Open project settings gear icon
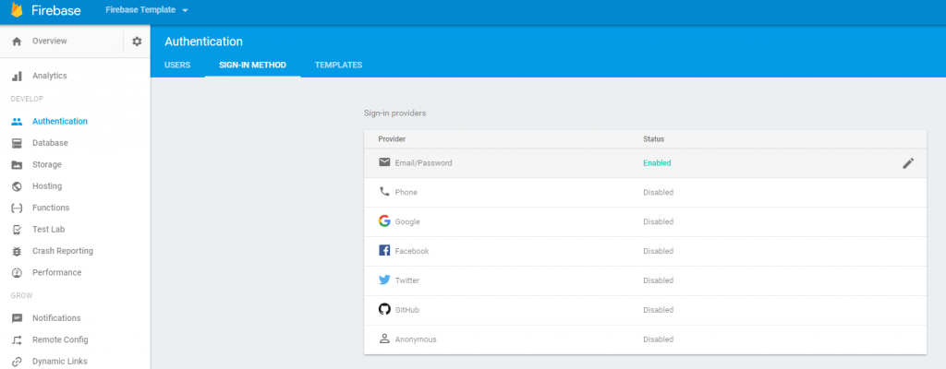 pos(137,42)
